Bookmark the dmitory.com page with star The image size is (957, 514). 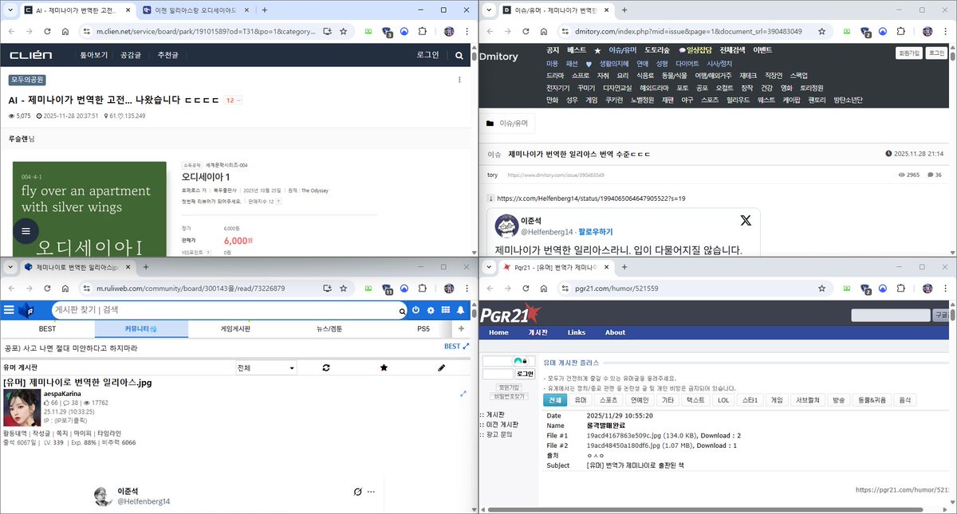(x=822, y=31)
